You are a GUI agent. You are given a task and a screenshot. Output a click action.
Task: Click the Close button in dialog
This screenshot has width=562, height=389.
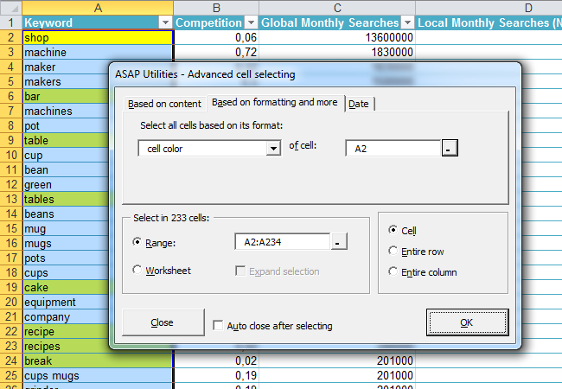click(x=163, y=322)
